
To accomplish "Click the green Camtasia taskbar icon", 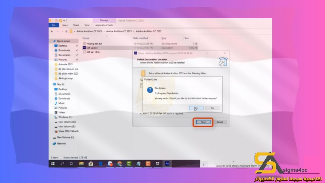I will coord(129,164).
